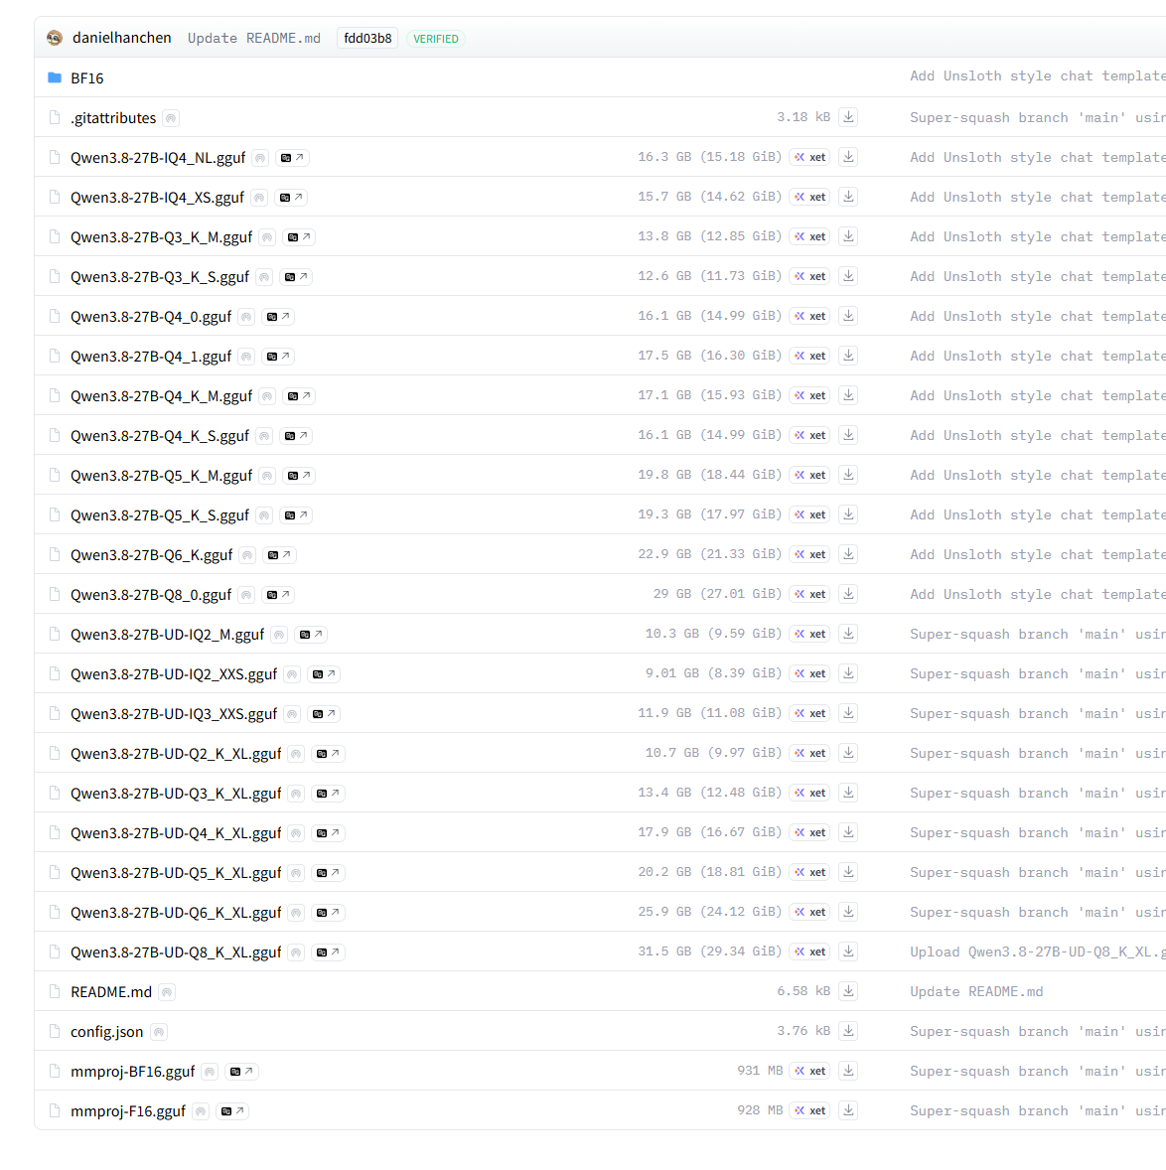The width and height of the screenshot is (1166, 1170).
Task: Download Qwen3.8-27B-Q6_K.gguf
Action: [x=848, y=553]
